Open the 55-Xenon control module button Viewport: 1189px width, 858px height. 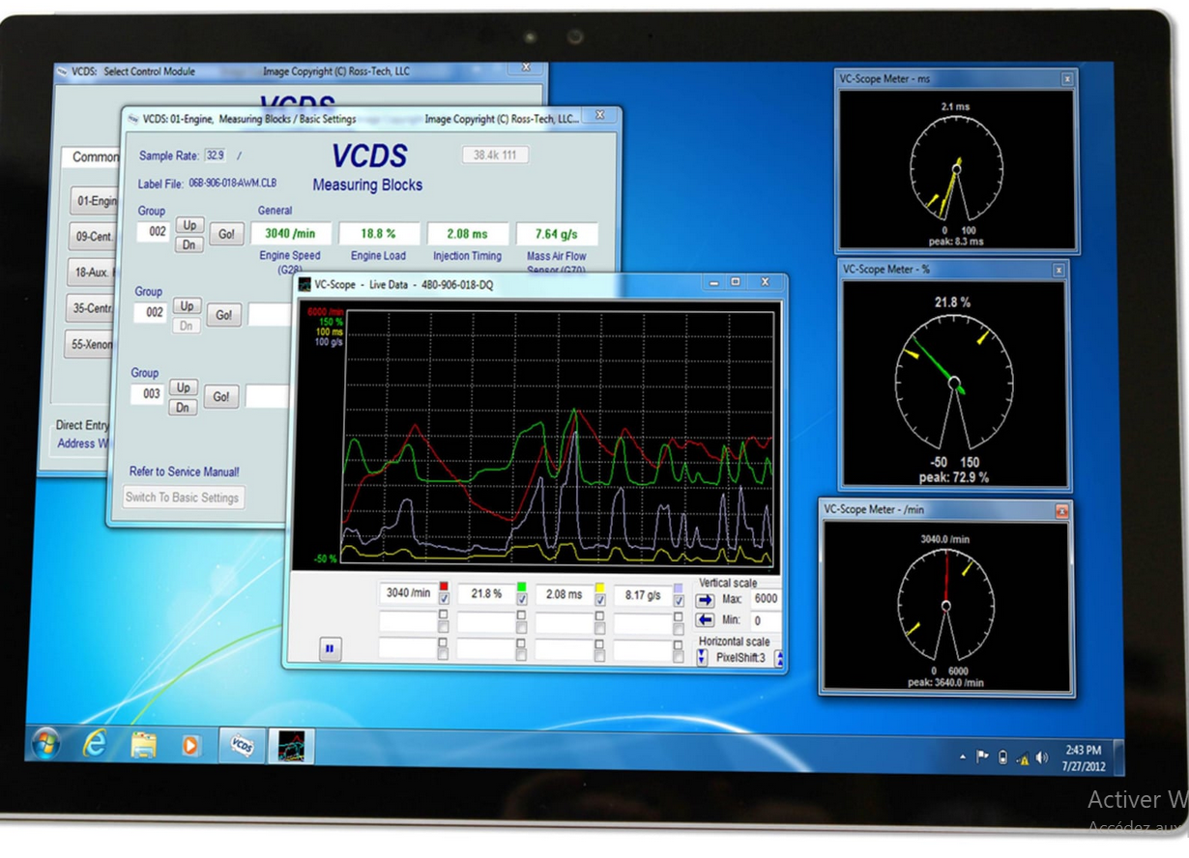click(91, 344)
